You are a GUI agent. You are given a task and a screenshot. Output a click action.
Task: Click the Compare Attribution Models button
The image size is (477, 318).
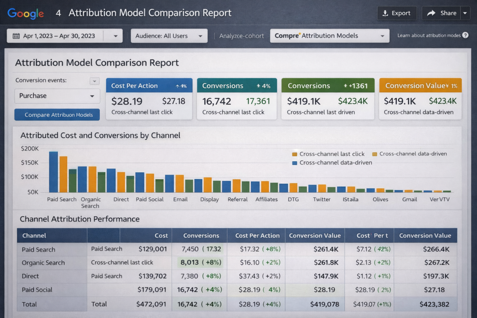point(57,114)
